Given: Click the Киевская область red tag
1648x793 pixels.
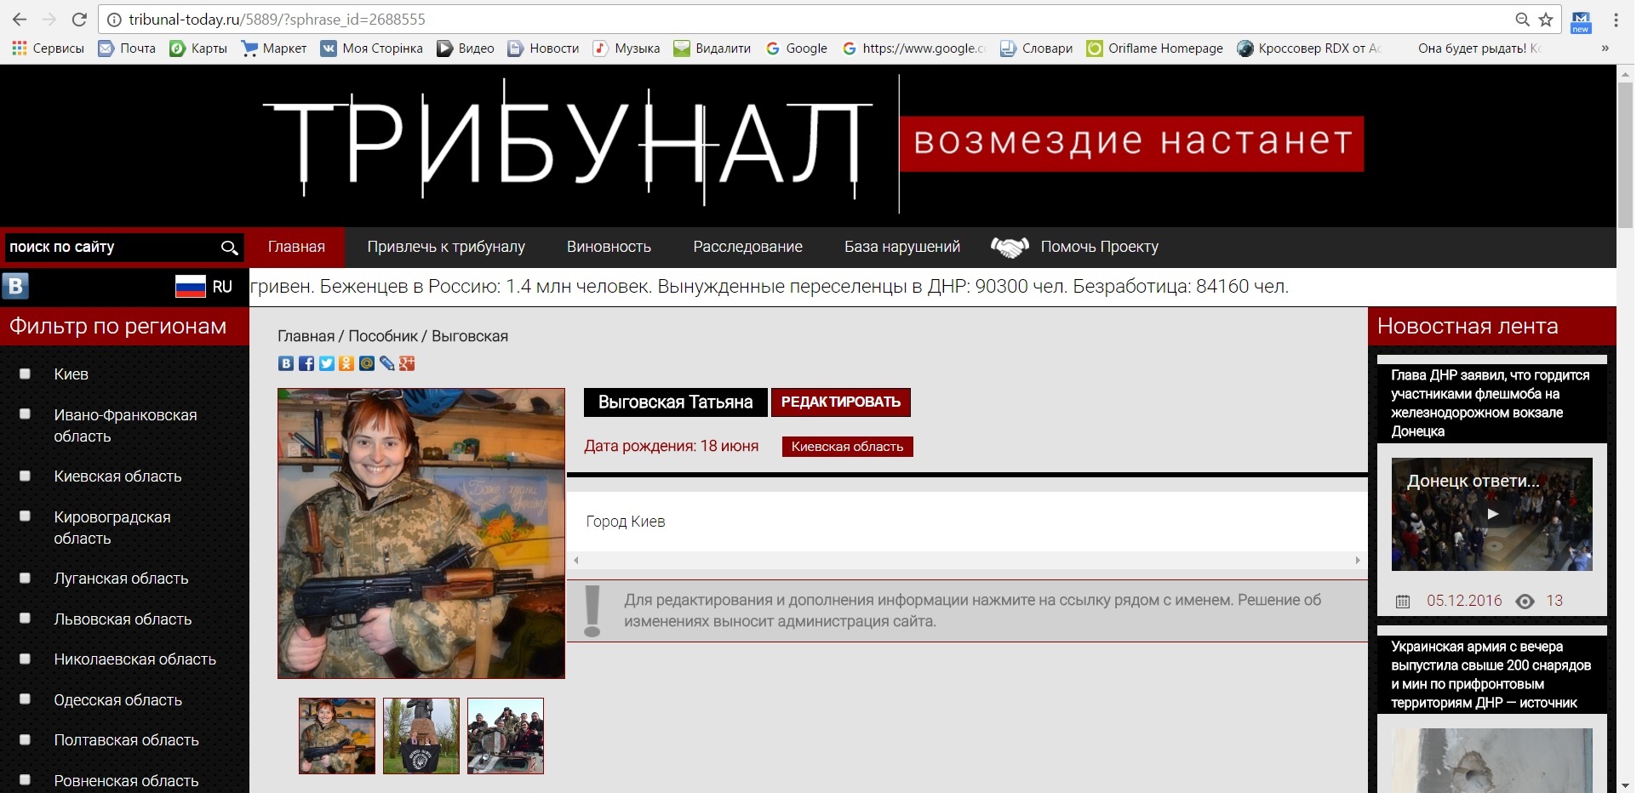Looking at the screenshot, I should tap(848, 447).
